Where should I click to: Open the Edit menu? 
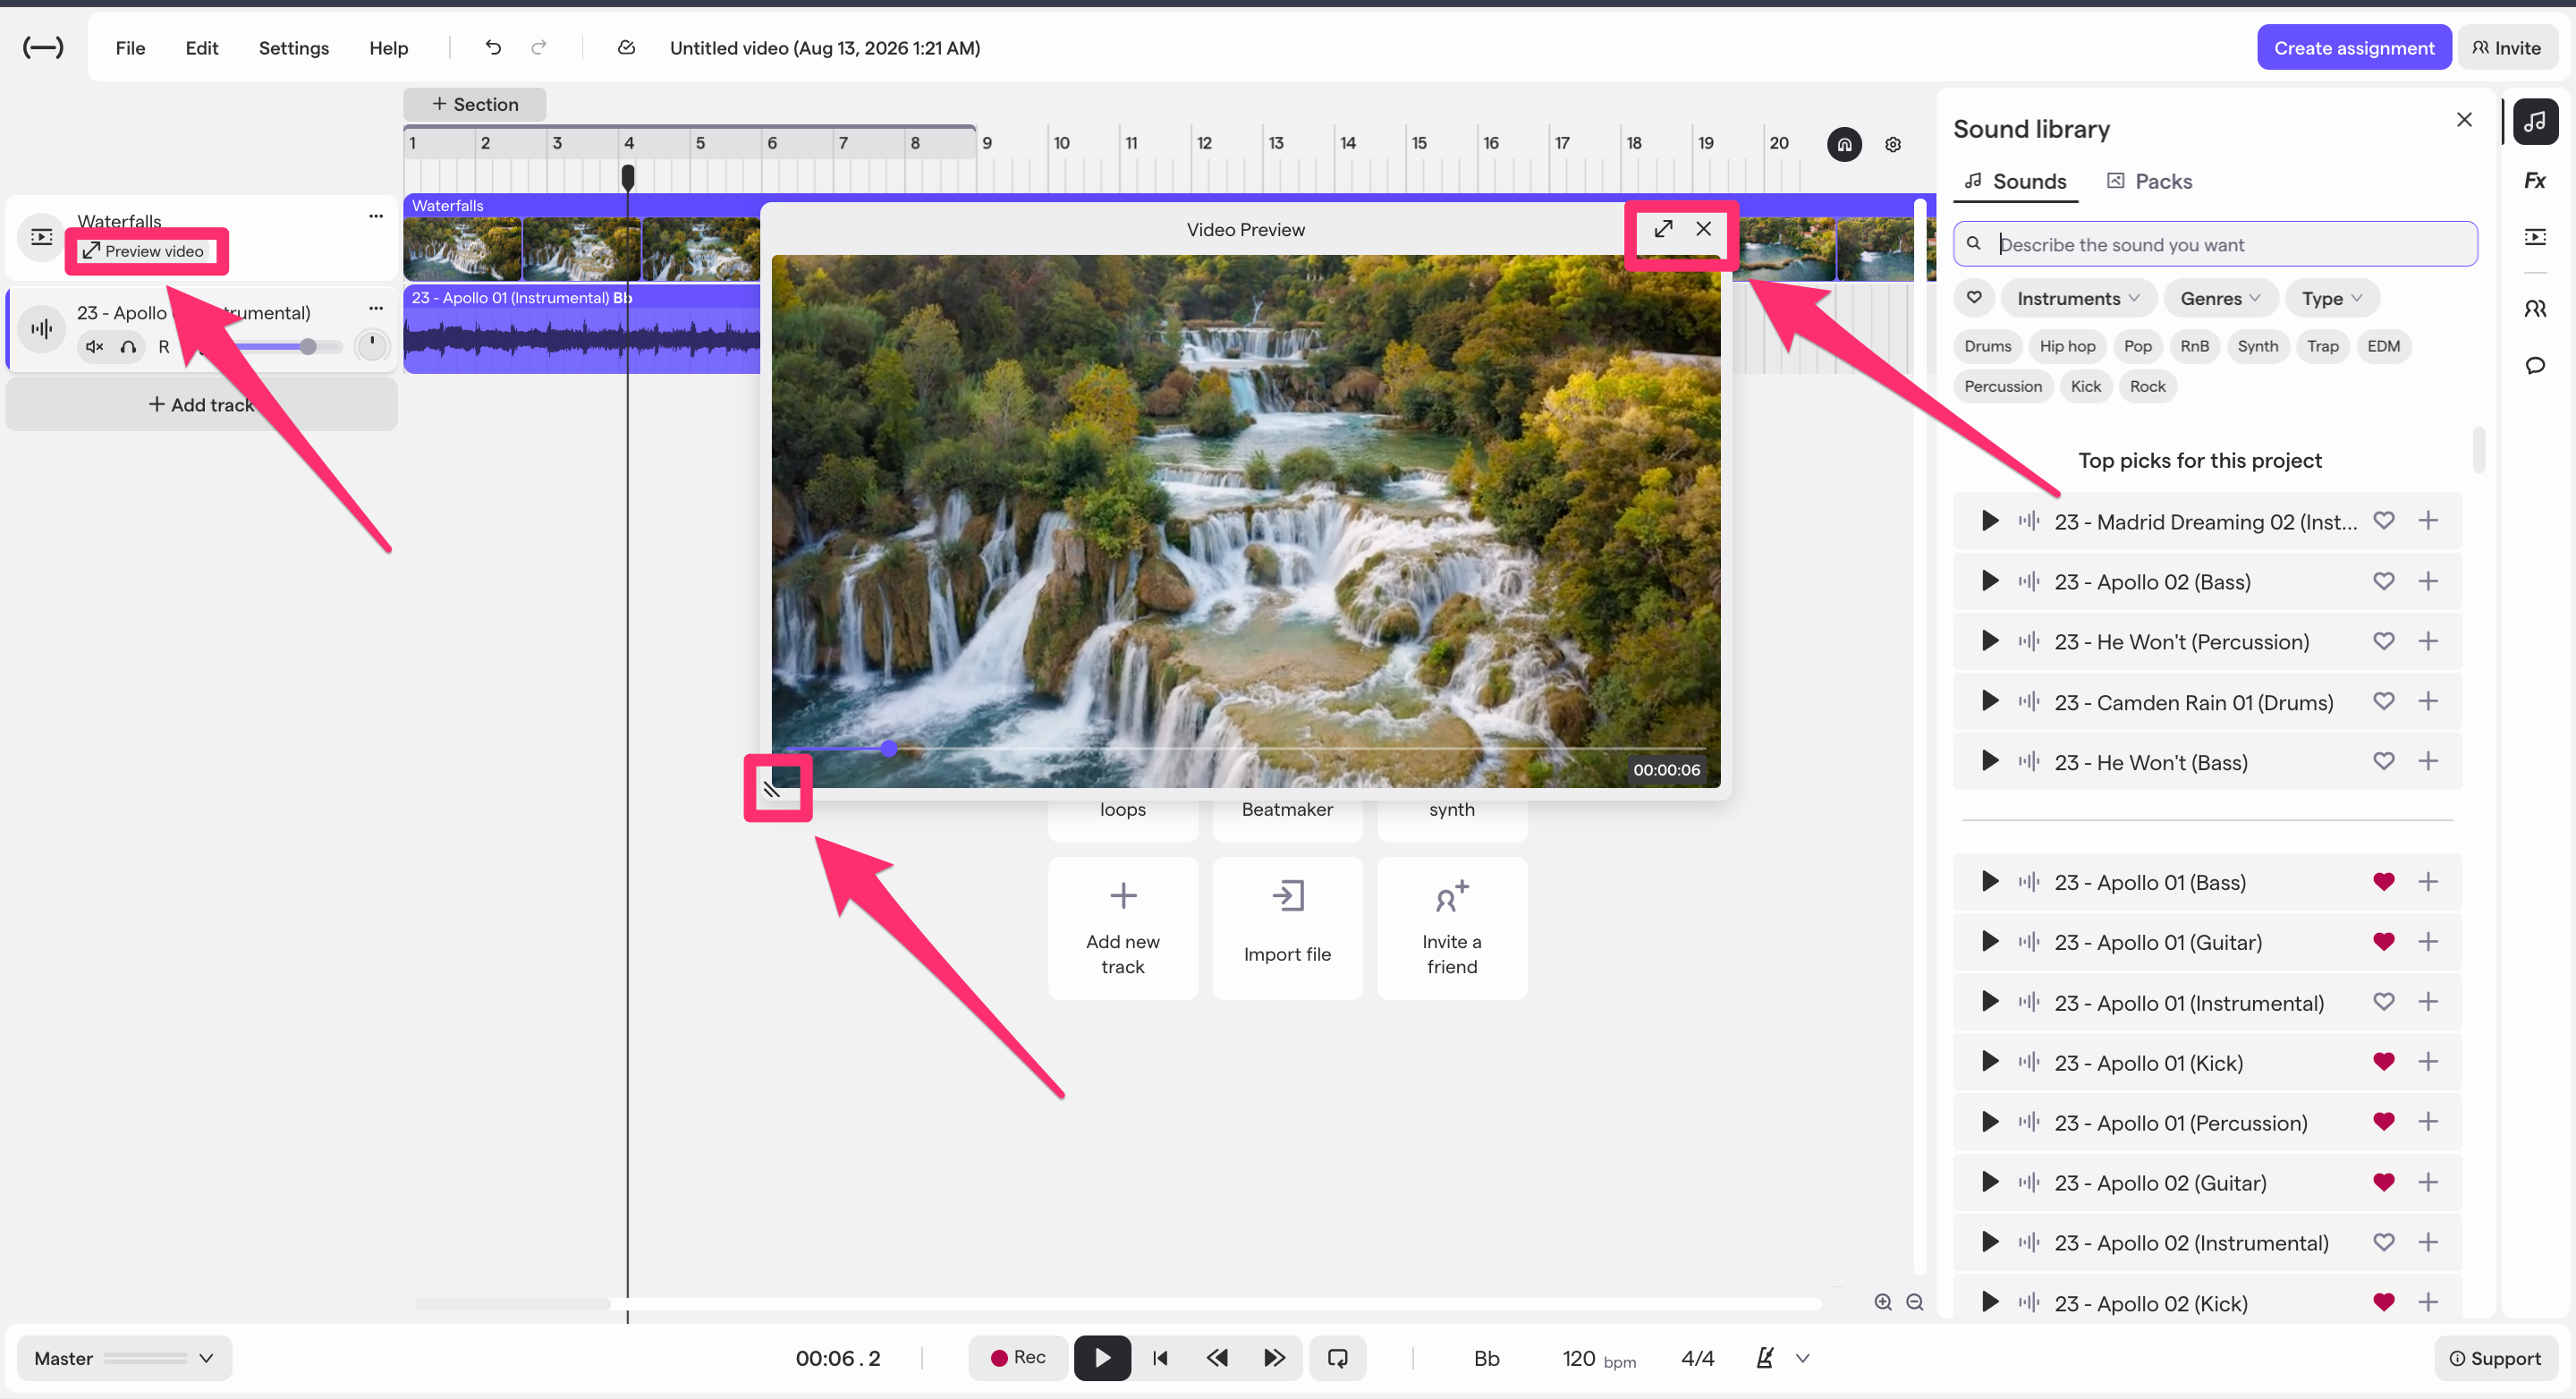[201, 47]
